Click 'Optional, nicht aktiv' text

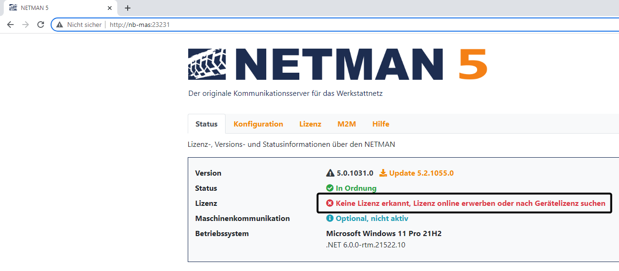(372, 219)
